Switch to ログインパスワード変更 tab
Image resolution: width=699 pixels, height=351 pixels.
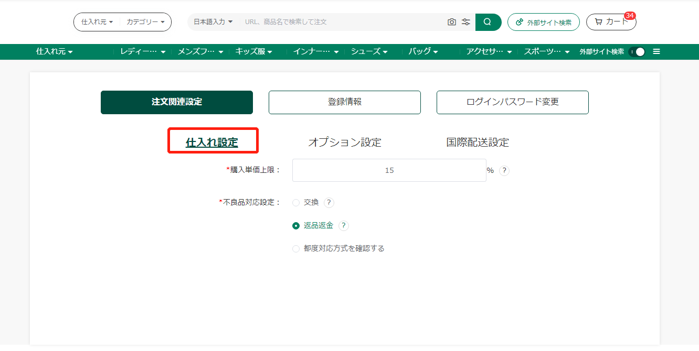513,102
